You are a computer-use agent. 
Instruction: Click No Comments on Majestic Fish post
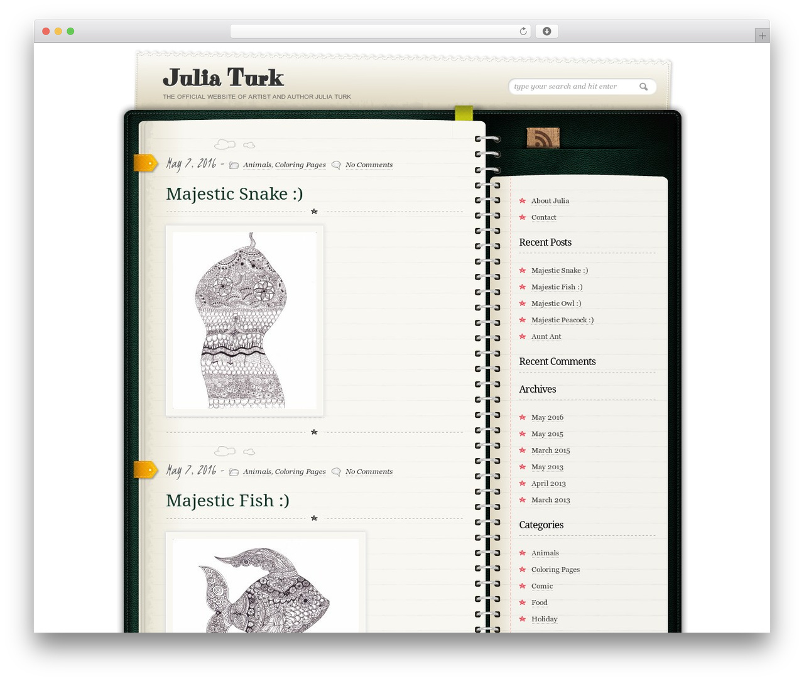[x=369, y=471]
